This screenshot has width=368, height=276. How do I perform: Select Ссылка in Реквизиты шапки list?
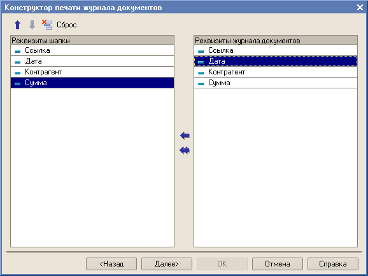pos(92,50)
